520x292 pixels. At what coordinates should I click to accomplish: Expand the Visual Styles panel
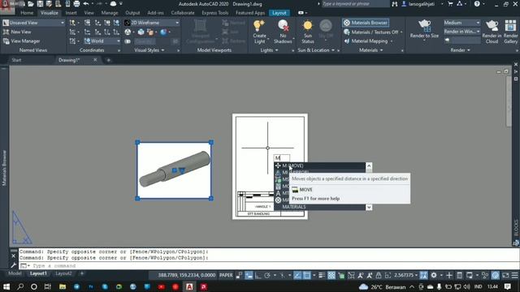coord(149,50)
